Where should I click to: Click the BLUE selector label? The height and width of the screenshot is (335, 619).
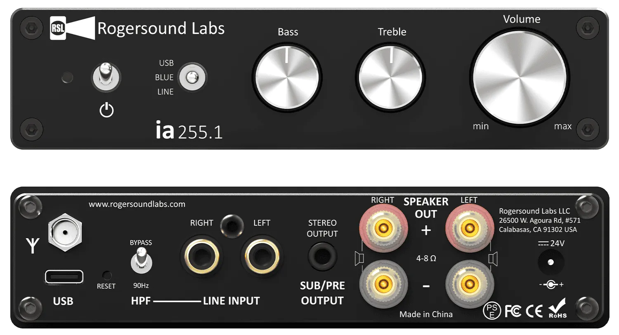164,77
